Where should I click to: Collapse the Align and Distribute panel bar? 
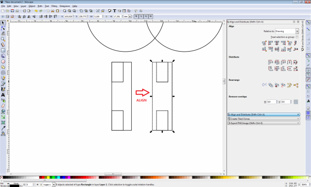pyautogui.click(x=263, y=114)
